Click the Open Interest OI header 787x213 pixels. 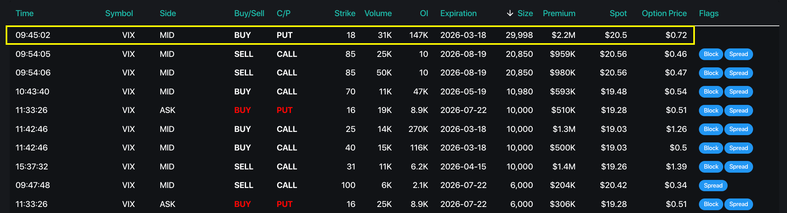(x=424, y=13)
